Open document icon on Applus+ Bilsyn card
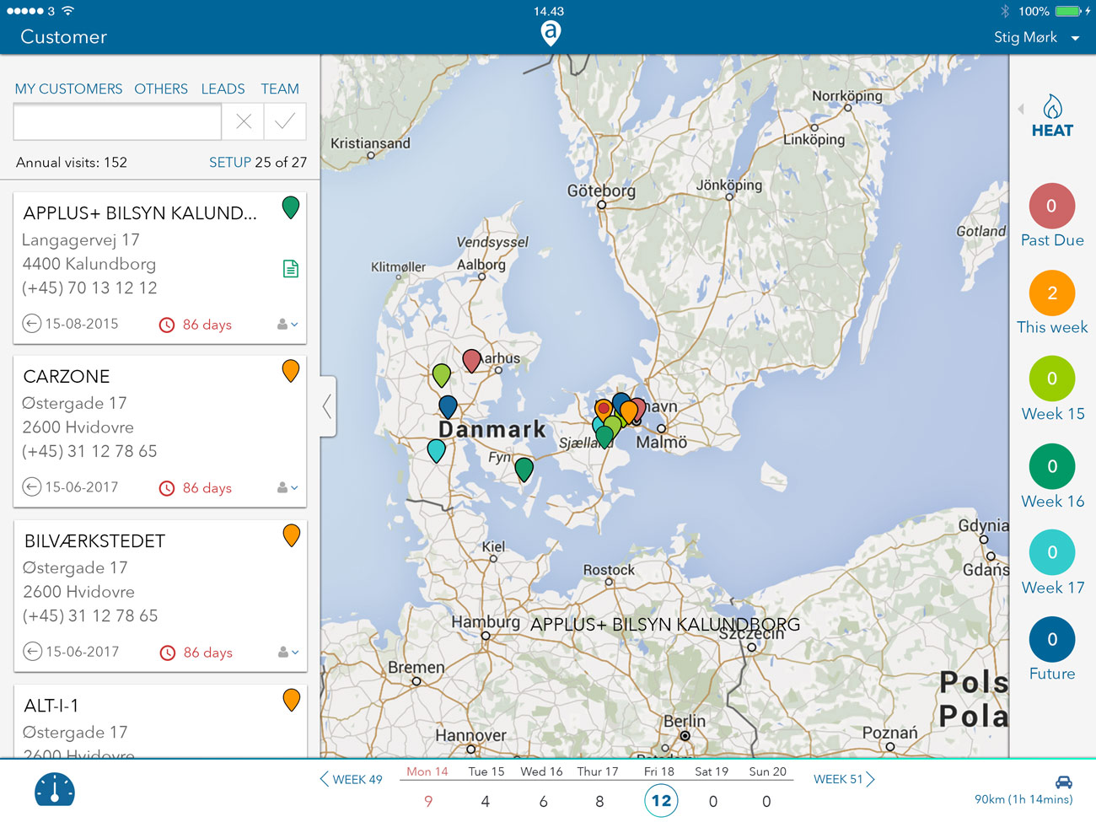The width and height of the screenshot is (1096, 822). (291, 269)
